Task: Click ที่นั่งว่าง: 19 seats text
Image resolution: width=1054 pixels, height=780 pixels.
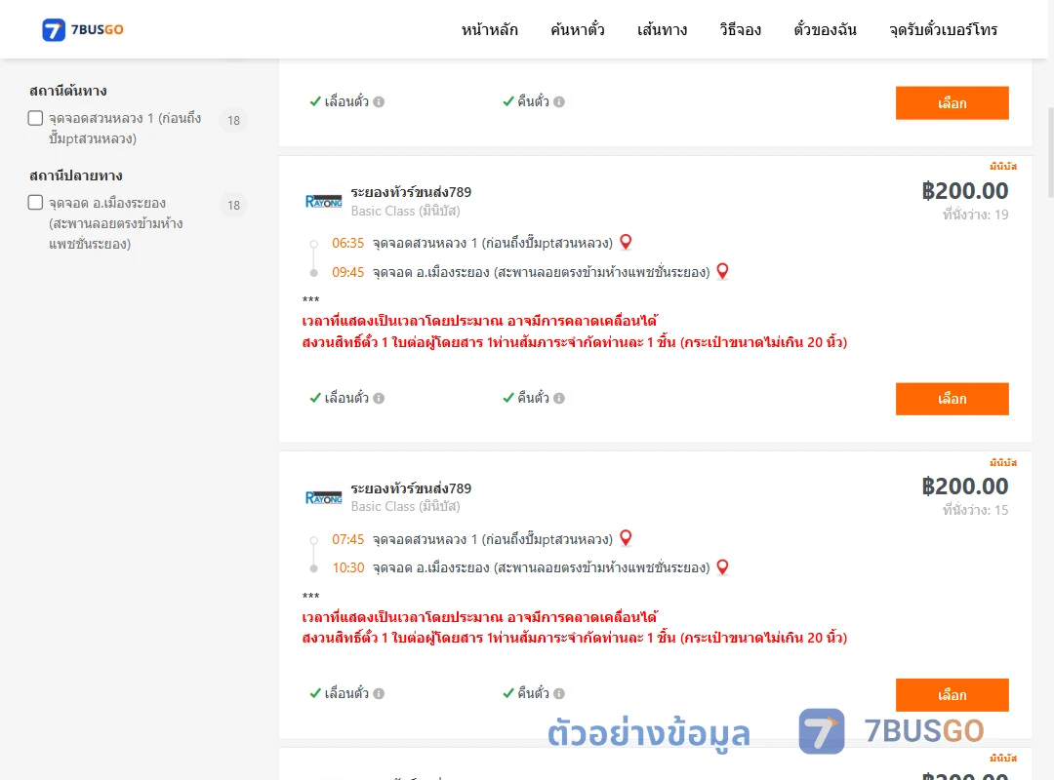Action: click(975, 214)
